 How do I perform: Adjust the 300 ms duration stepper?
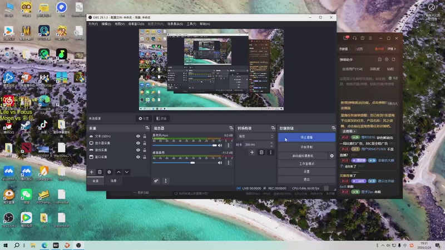(271, 144)
